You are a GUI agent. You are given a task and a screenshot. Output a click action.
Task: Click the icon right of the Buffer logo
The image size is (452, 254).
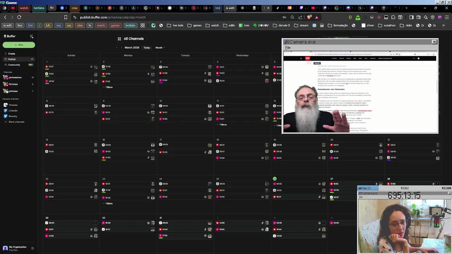tap(31, 36)
